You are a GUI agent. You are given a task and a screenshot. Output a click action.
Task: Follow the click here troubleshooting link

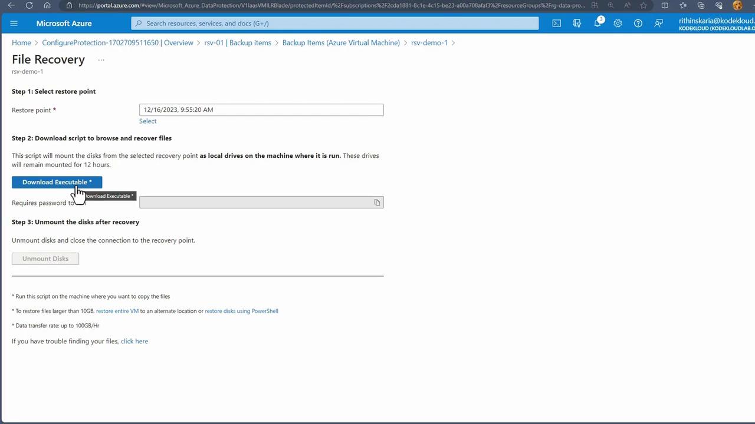click(x=134, y=341)
